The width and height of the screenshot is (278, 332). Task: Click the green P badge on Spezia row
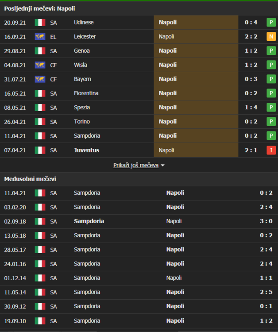[271, 108]
